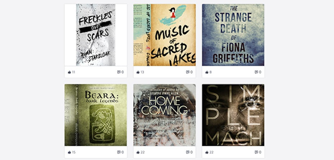The width and height of the screenshot is (334, 160).
Task: Like The Strange Death of Fiona Griffiths
Action: pyautogui.click(x=207, y=72)
